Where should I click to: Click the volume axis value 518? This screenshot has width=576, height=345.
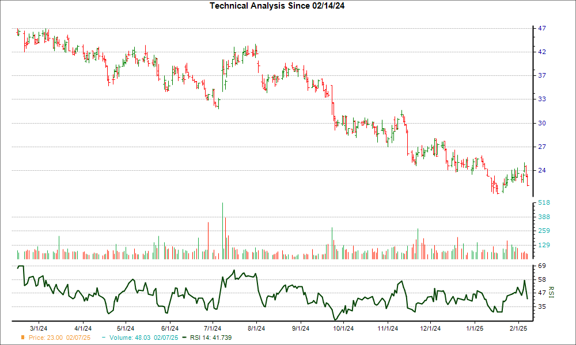(x=544, y=203)
